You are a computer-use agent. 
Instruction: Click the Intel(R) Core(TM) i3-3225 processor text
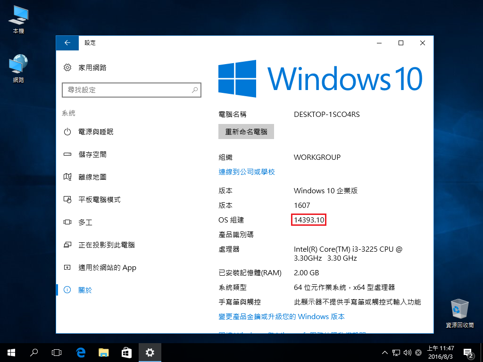[348, 253]
